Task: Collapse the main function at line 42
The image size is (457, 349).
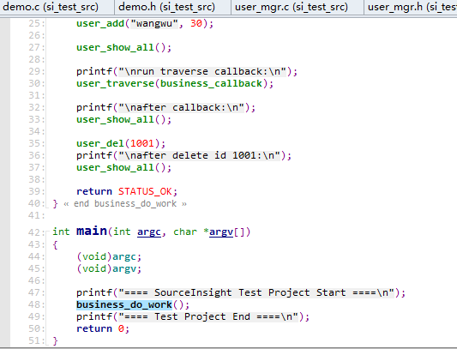Action: pos(47,232)
